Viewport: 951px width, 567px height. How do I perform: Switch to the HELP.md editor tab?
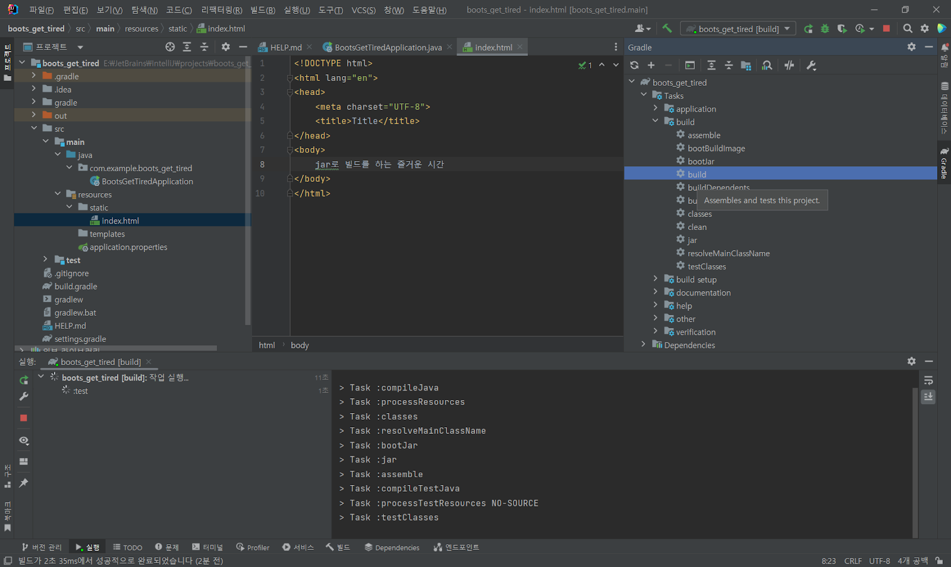tap(285, 48)
